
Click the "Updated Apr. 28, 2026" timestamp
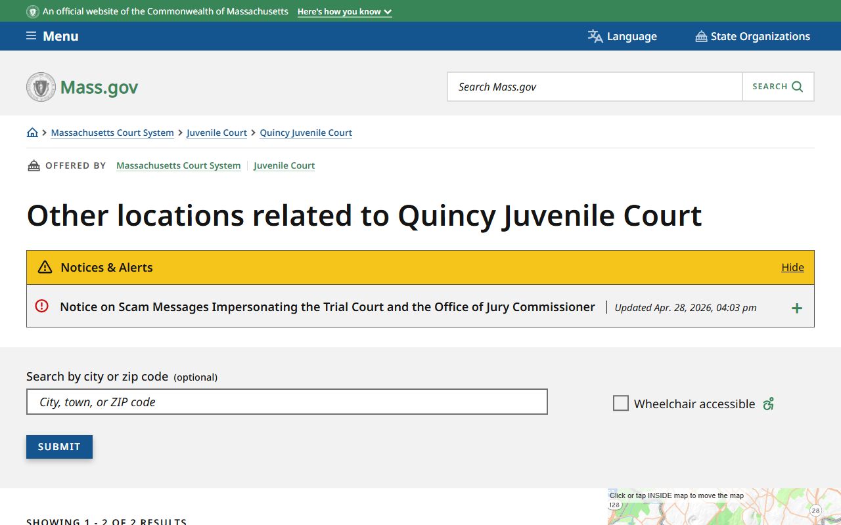click(x=685, y=307)
